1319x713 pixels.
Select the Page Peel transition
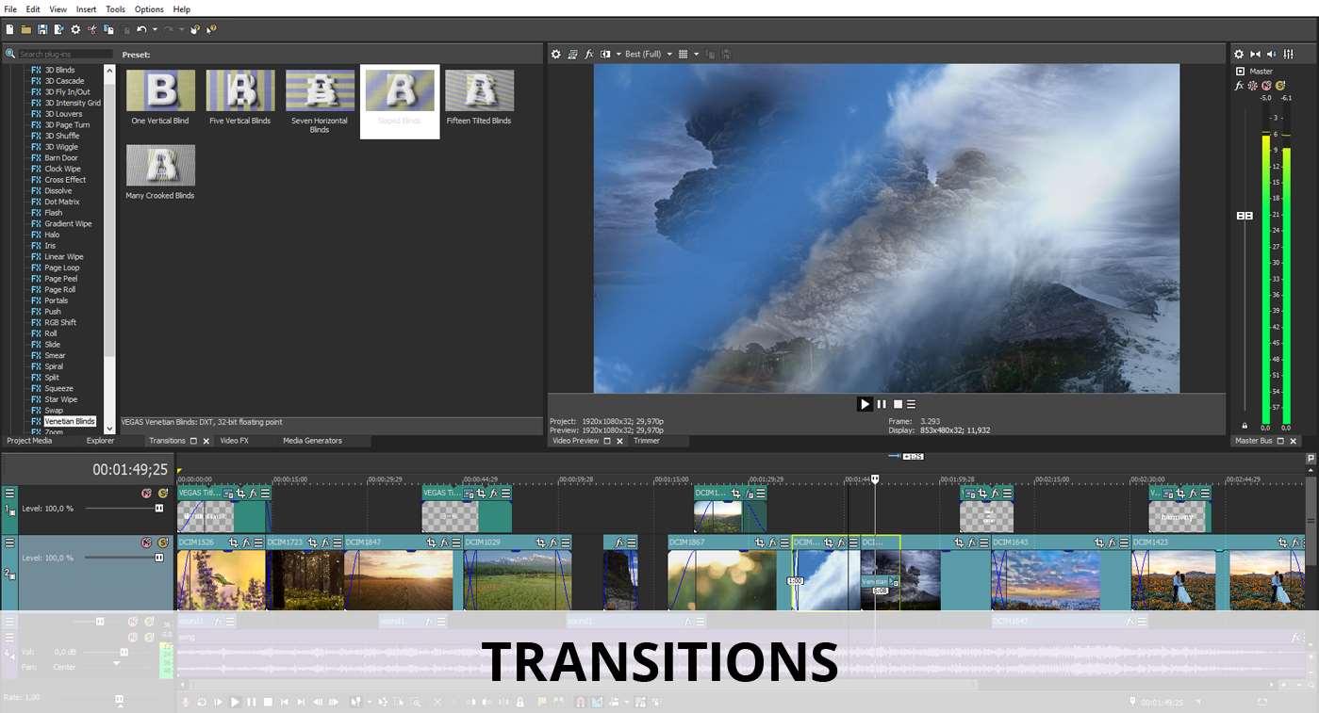tap(61, 279)
